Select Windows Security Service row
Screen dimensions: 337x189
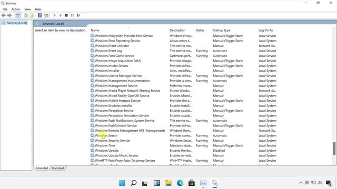(112, 141)
